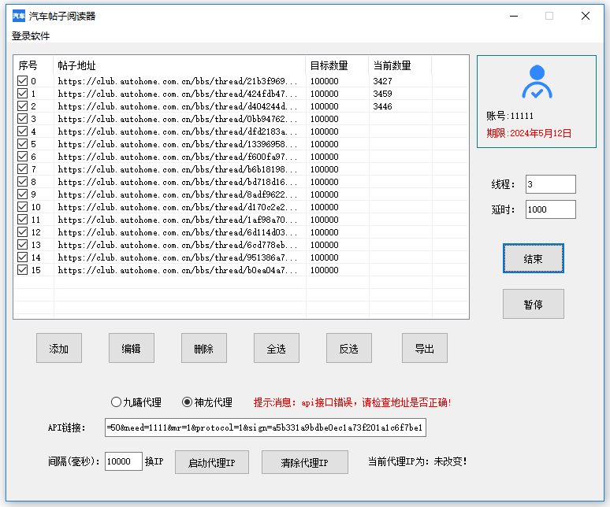610x507 pixels.
Task: Focus the 线程 input field
Action: coord(550,184)
